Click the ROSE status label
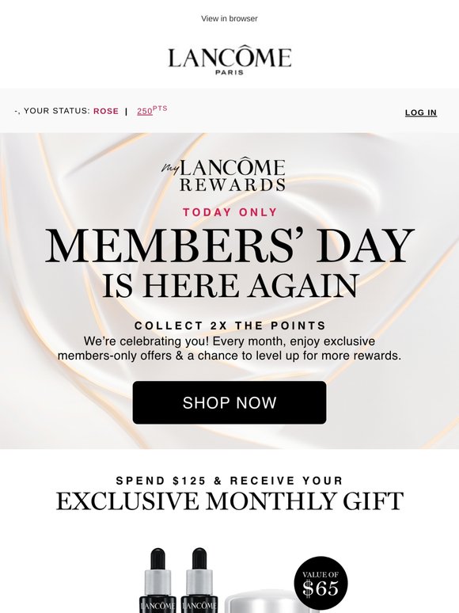Viewport: 459px width, 613px height. (106, 111)
